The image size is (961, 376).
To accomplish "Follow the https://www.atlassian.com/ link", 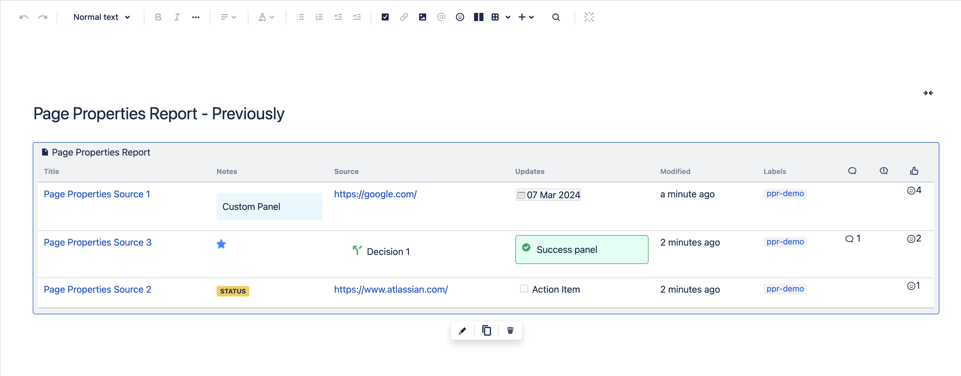I will (390, 289).
